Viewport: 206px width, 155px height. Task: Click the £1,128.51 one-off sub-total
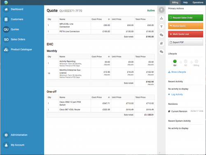149,115
